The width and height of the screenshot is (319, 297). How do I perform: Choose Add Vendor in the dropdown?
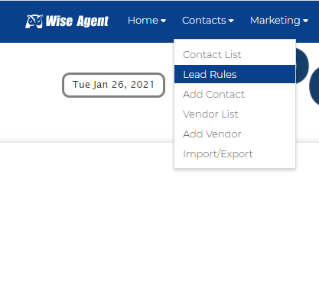pos(235,134)
